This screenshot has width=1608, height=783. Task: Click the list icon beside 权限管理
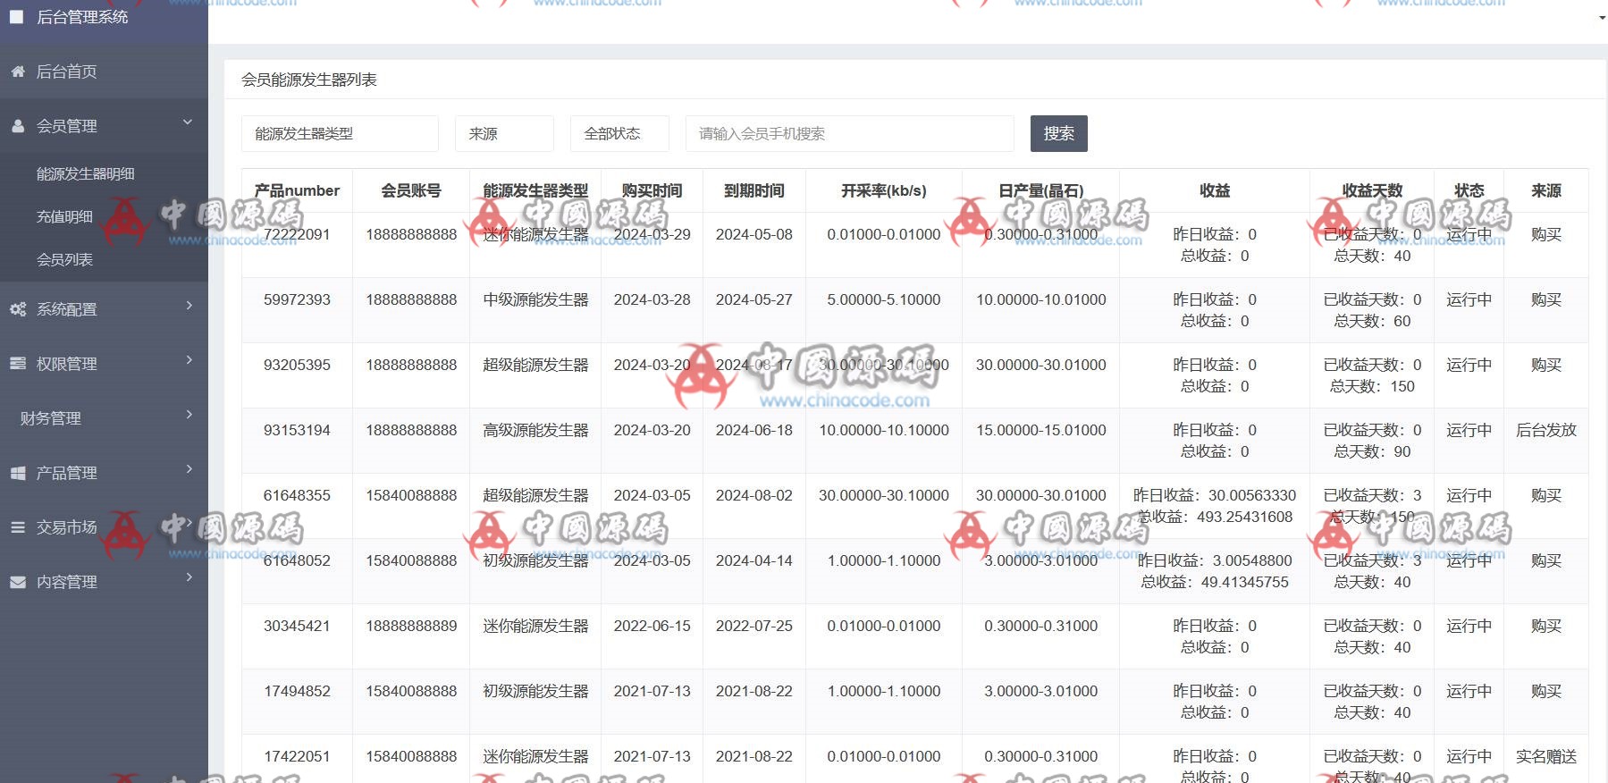click(x=18, y=364)
